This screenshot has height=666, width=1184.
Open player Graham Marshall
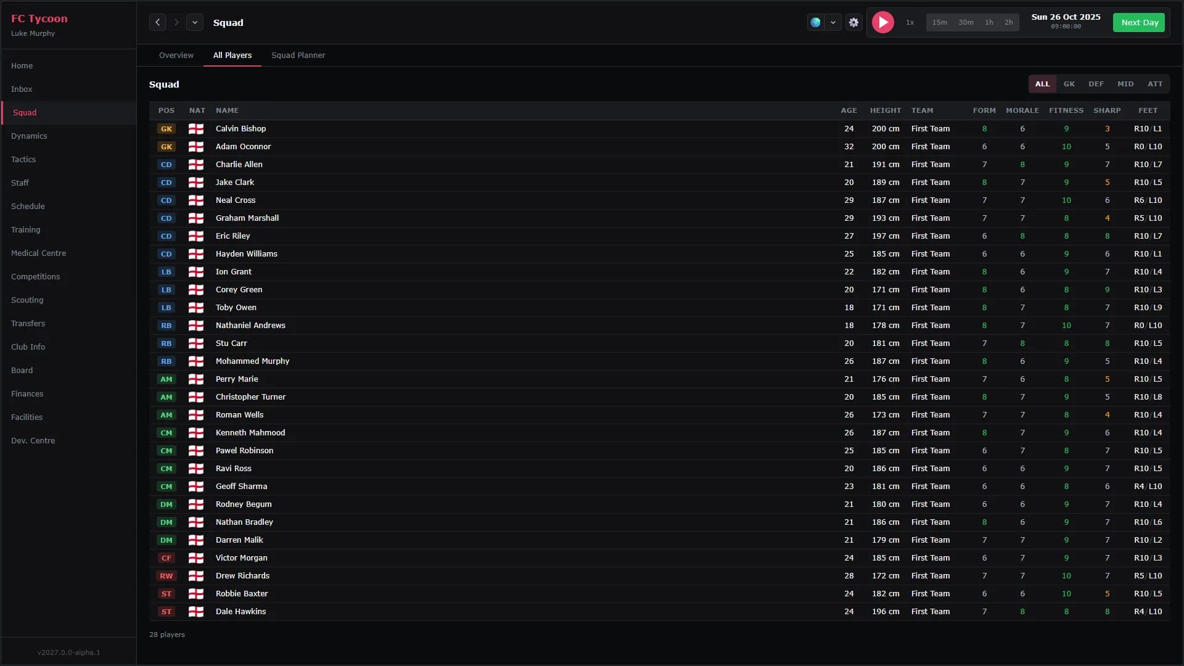(x=247, y=218)
